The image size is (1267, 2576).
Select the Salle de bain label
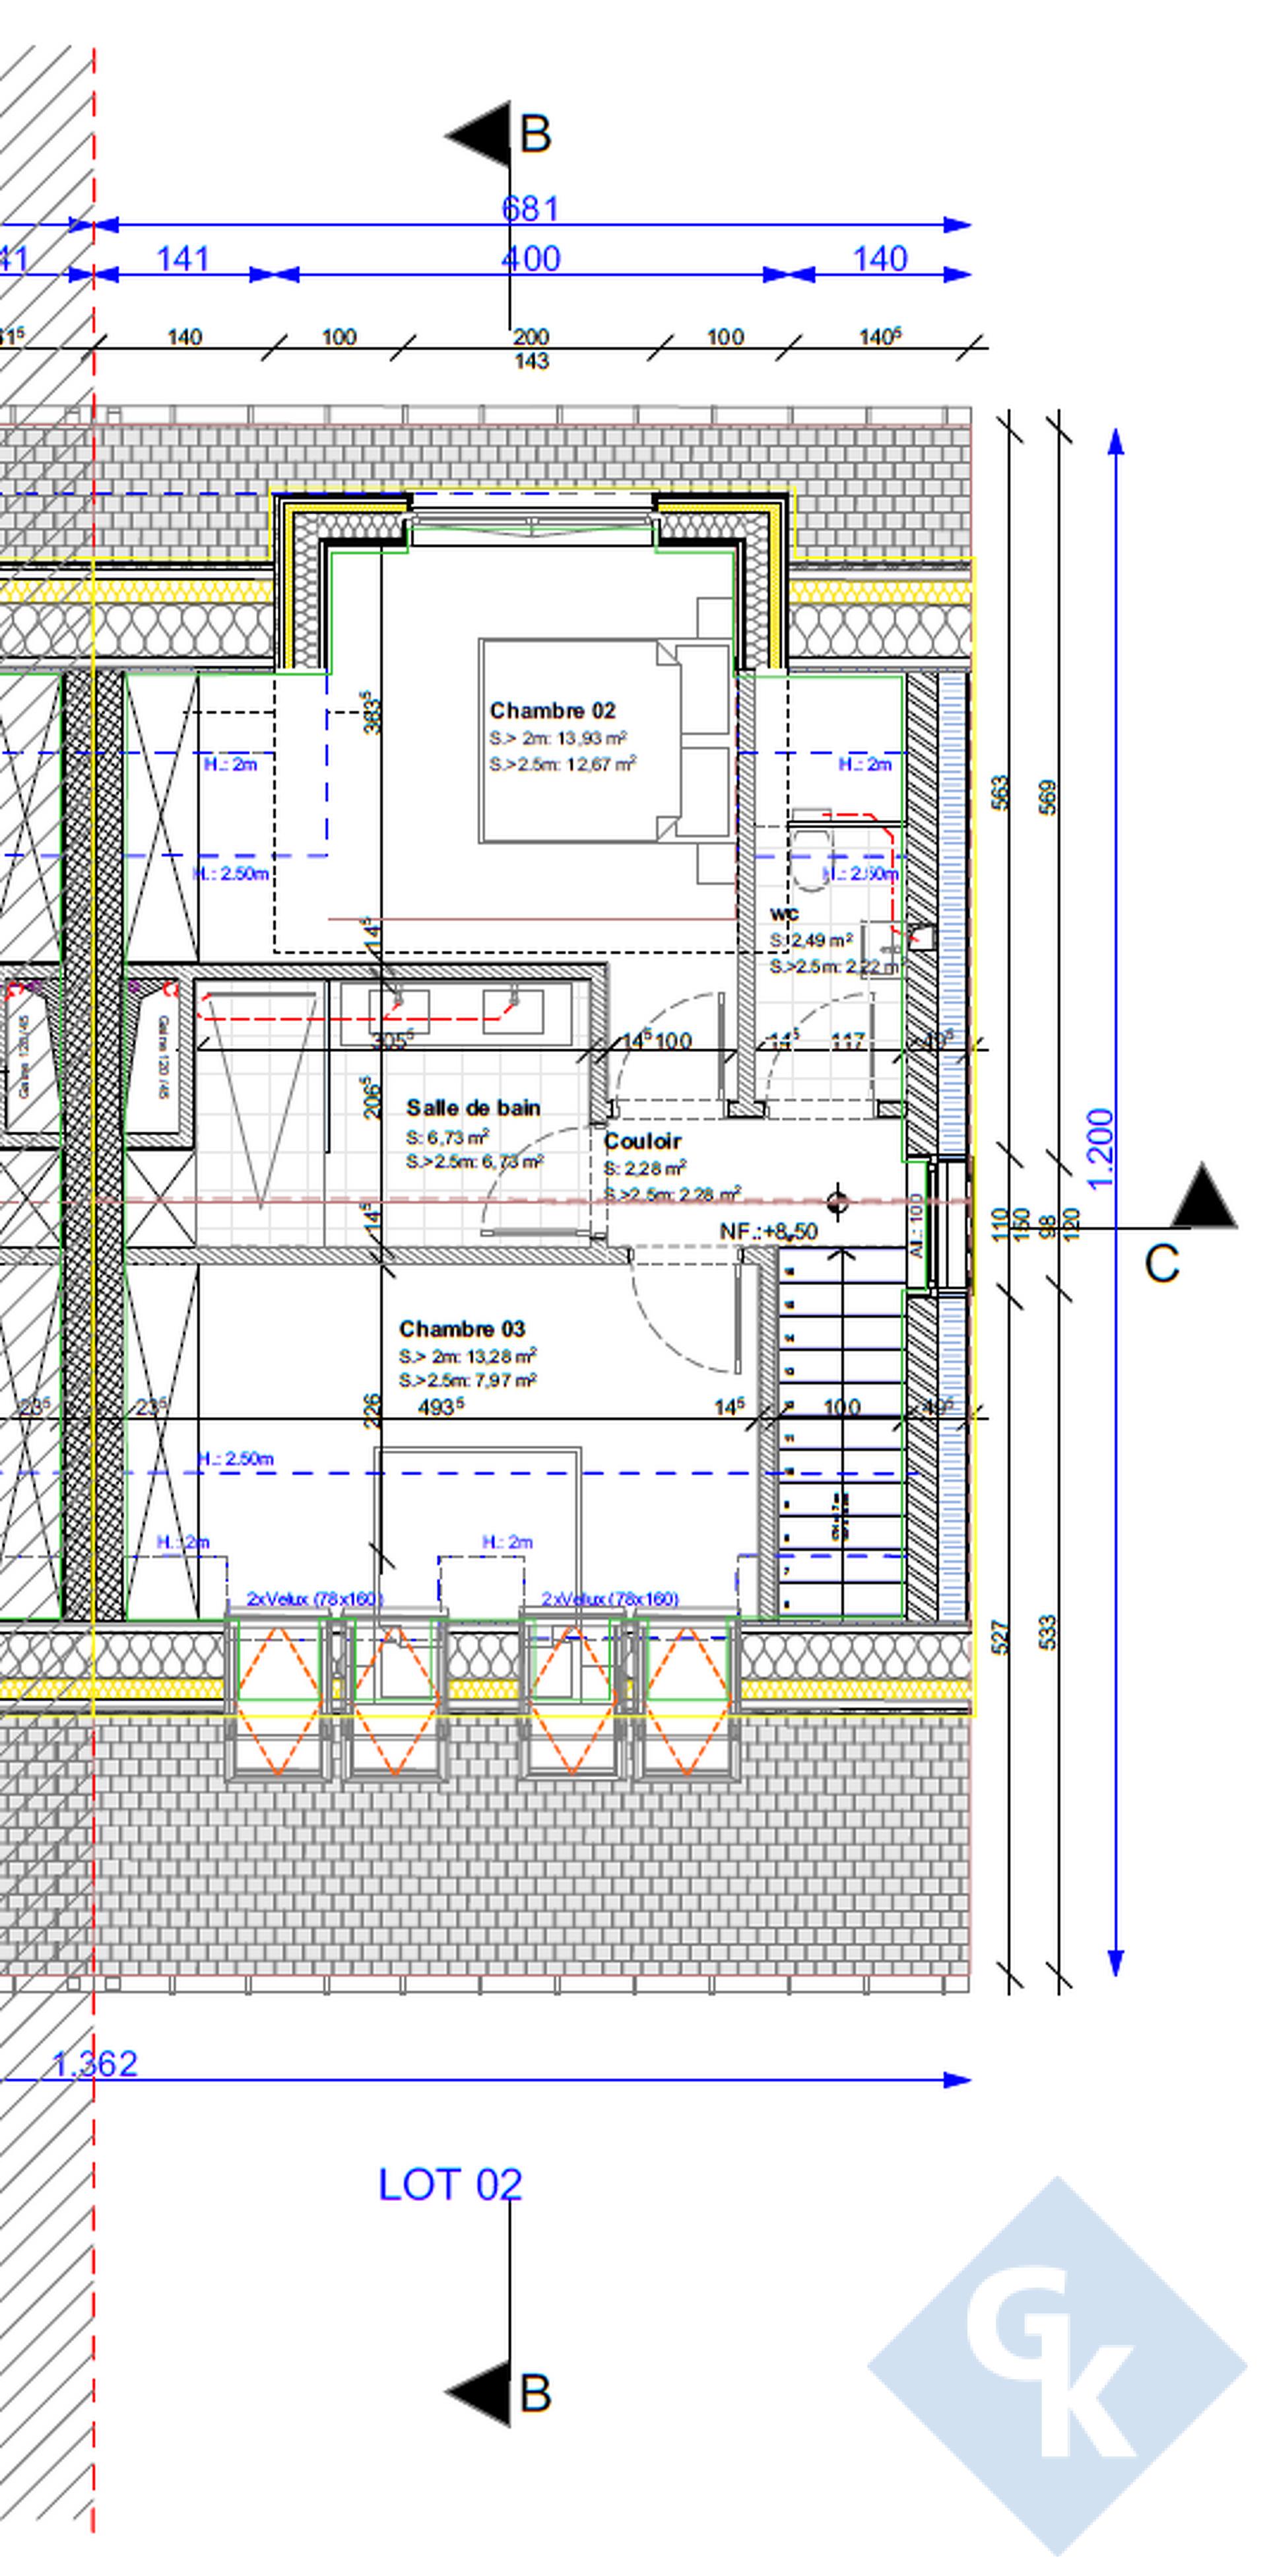coord(472,1108)
